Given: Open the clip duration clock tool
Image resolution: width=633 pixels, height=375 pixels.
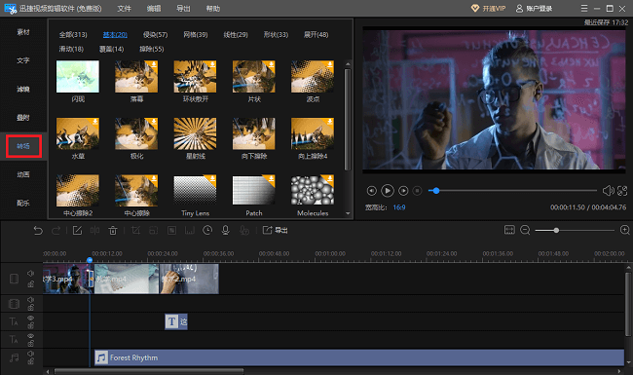Looking at the screenshot, I should pos(207,230).
